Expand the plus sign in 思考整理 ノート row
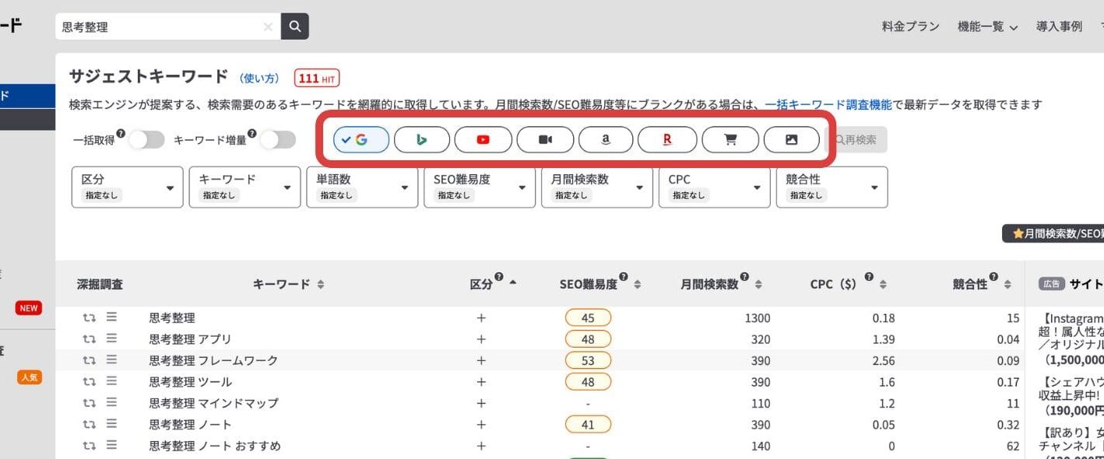 coord(481,425)
